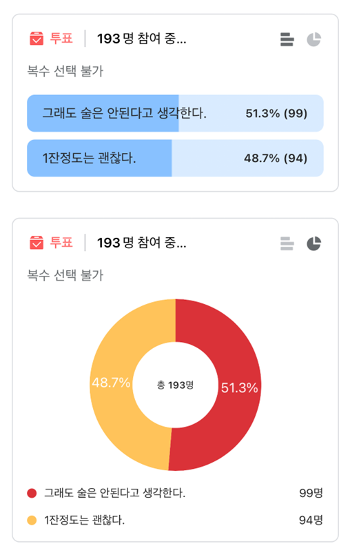
Task: Vote for '1잔정도는 괜찮다.' option bar
Action: 175,158
